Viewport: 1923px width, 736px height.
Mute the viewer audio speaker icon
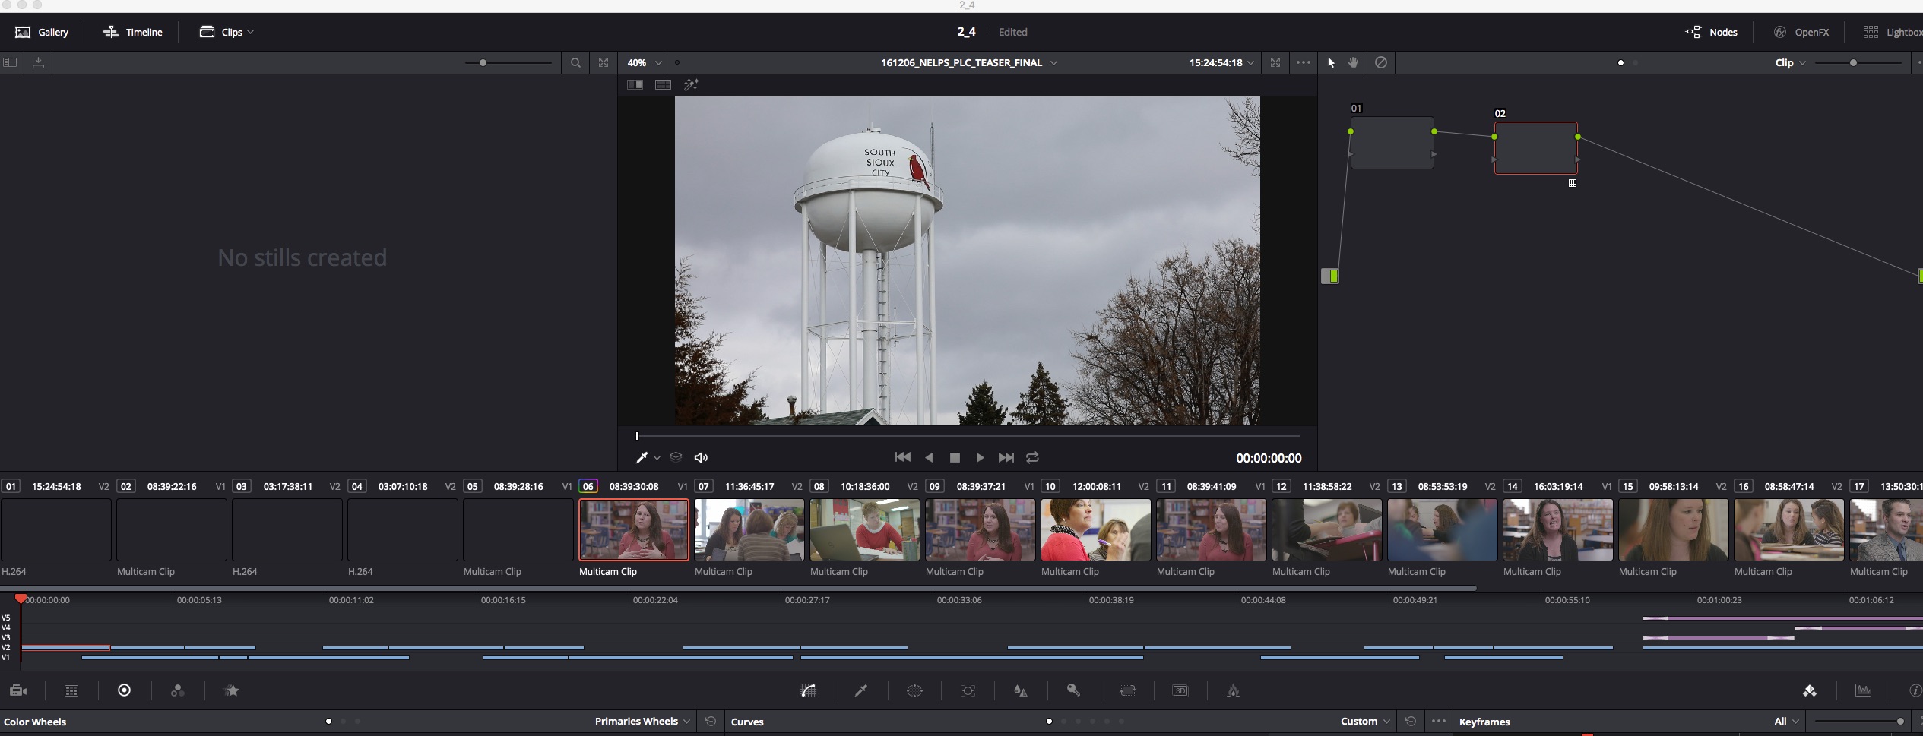pos(701,457)
